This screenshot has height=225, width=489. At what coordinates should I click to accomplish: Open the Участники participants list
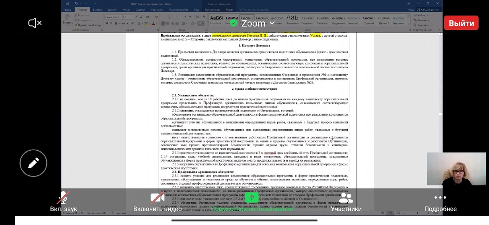(346, 202)
